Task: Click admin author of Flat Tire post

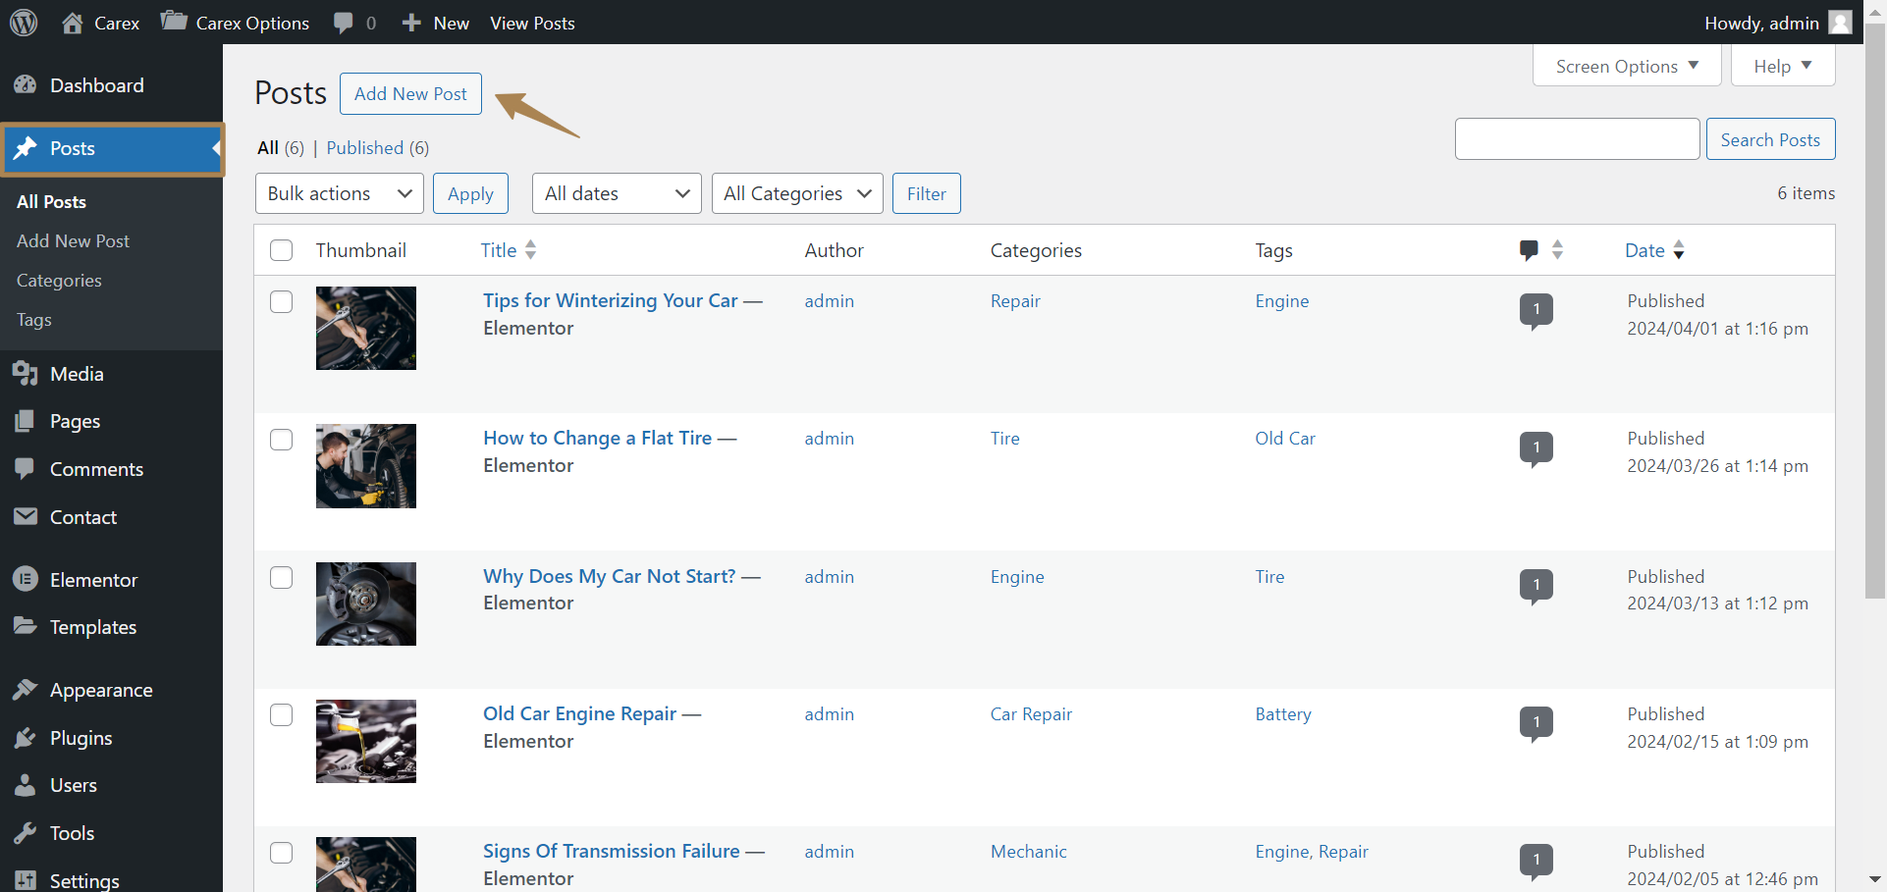Action: pos(829,439)
